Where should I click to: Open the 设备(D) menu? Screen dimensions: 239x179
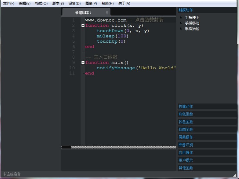[x=75, y=4]
